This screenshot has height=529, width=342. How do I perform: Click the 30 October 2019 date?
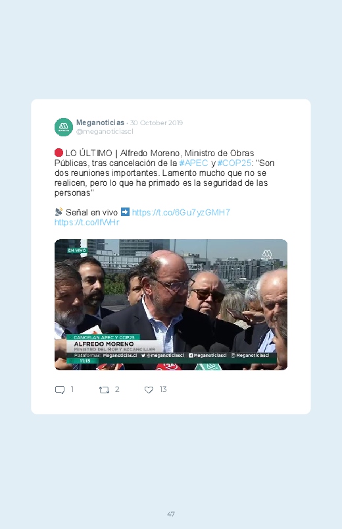pyautogui.click(x=157, y=123)
